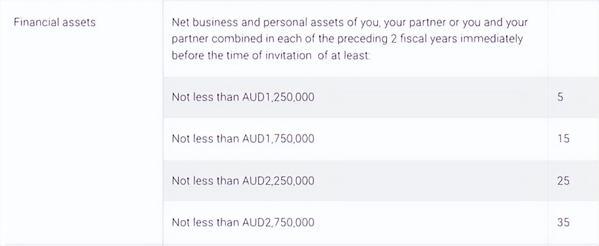Click the points value 5
This screenshot has height=246, width=599.
coord(560,98)
